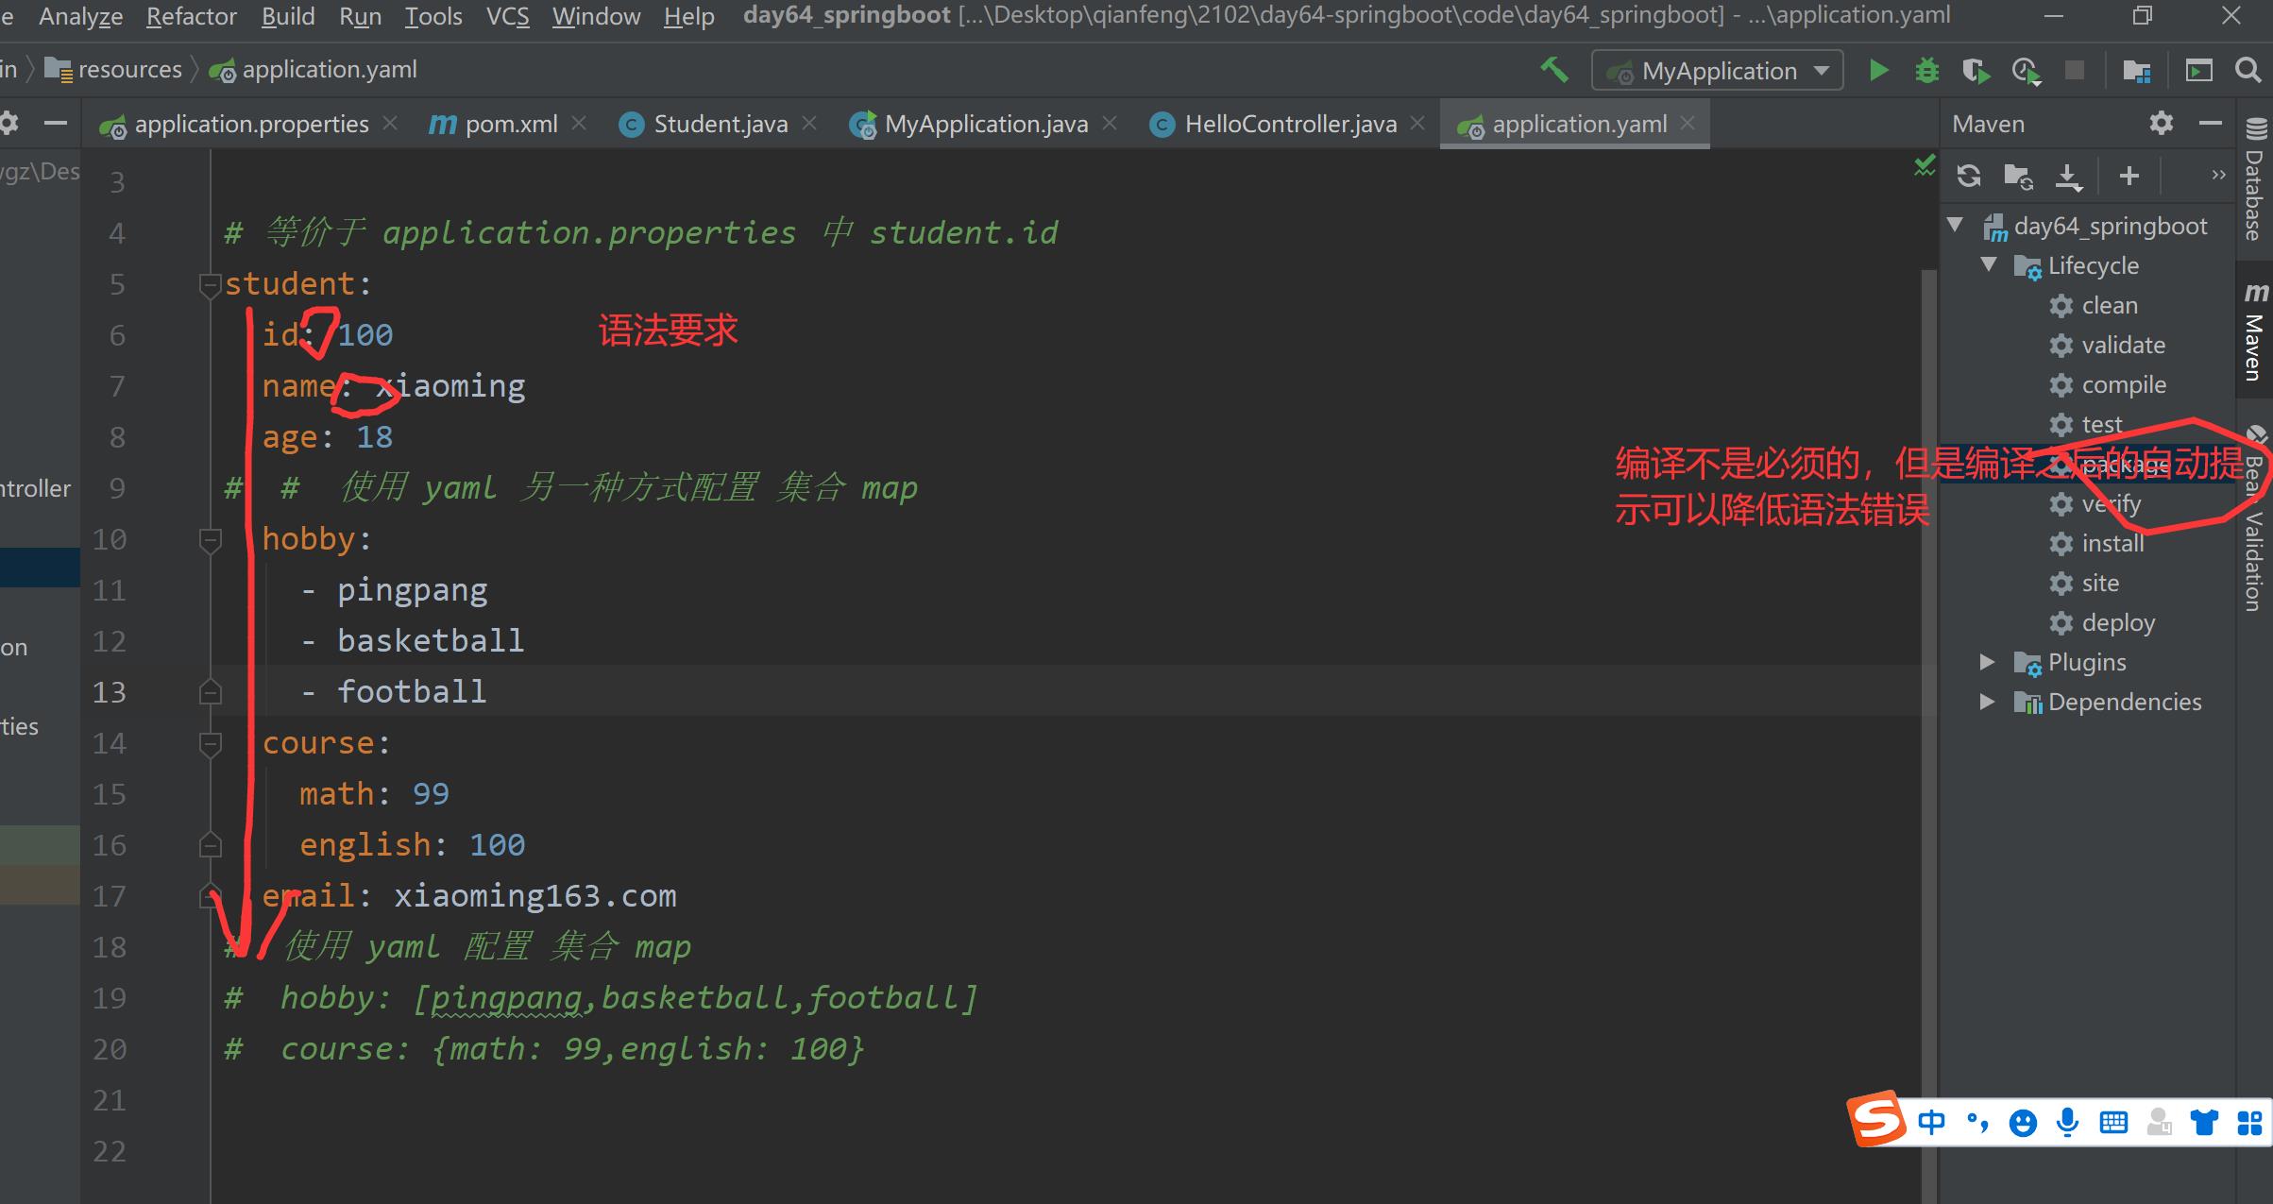
Task: Toggle the Maven side tool window button
Action: pos(2255,331)
